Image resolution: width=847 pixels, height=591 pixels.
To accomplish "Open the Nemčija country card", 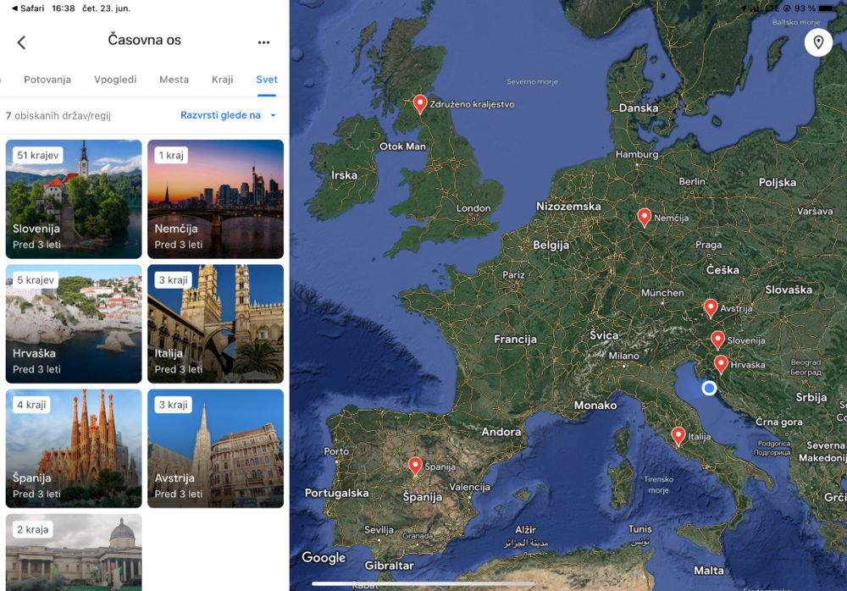I will coord(215,199).
